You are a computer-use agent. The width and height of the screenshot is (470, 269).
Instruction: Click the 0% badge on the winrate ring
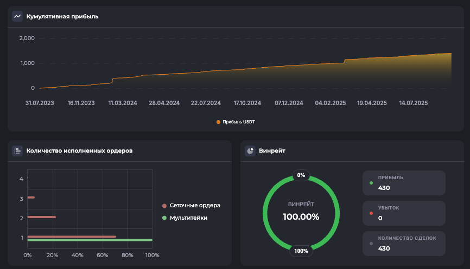pos(301,175)
